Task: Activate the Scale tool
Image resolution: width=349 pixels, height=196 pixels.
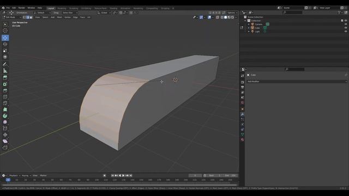Action: 5,51
